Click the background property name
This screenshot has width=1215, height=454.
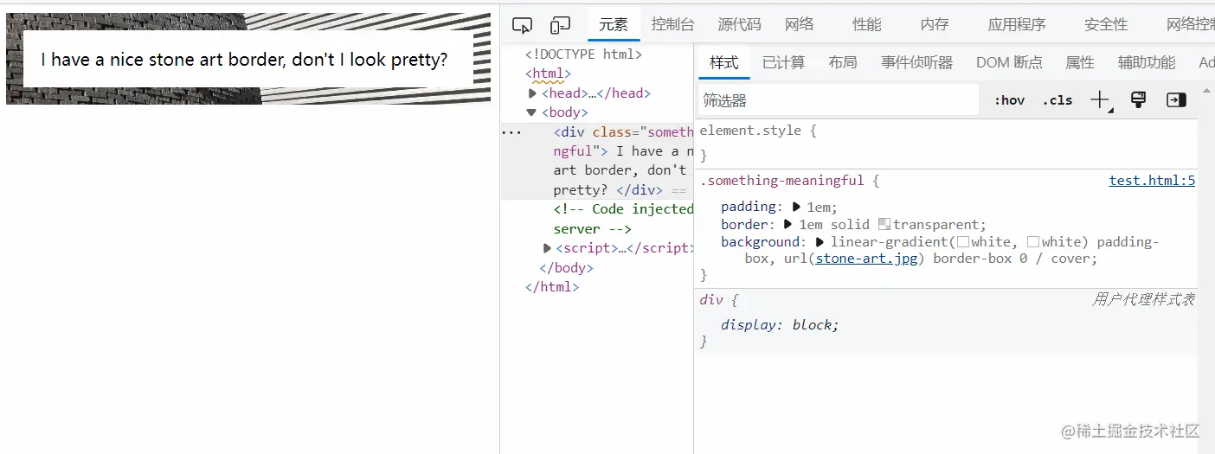coord(760,242)
